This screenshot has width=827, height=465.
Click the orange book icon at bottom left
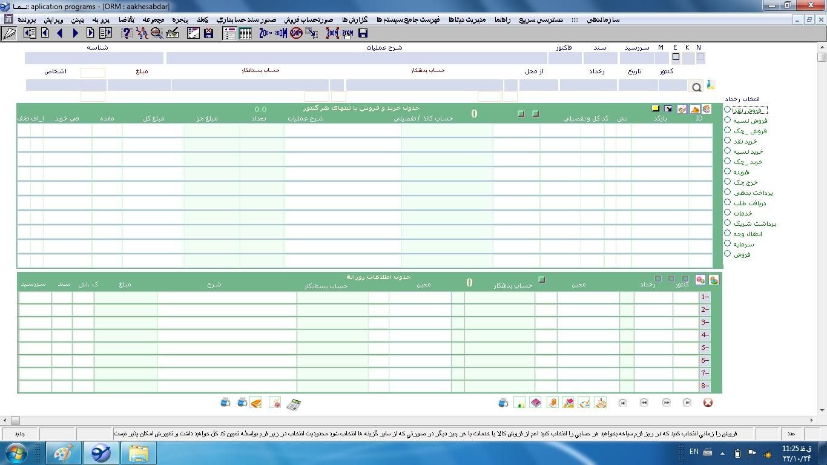[255, 403]
